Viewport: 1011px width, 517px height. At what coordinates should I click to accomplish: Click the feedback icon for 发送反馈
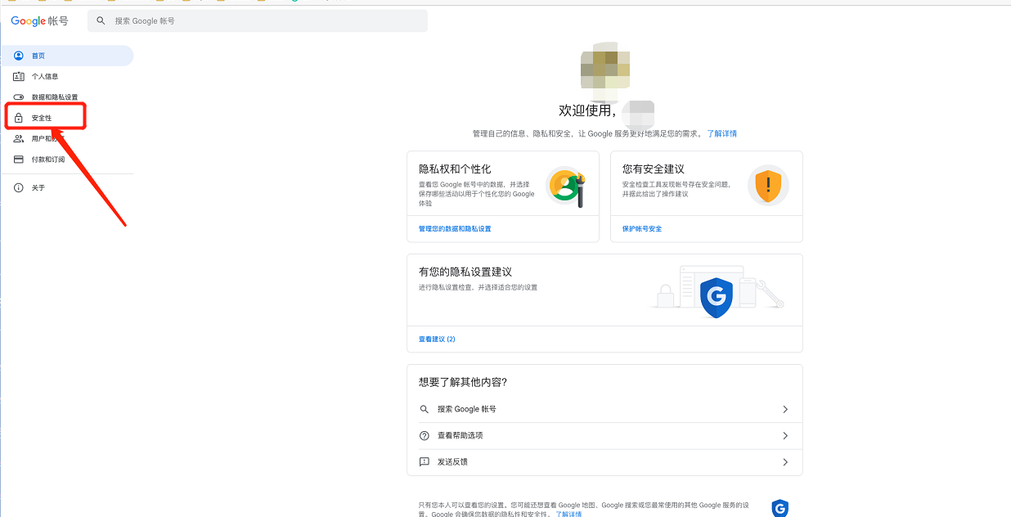[425, 462]
